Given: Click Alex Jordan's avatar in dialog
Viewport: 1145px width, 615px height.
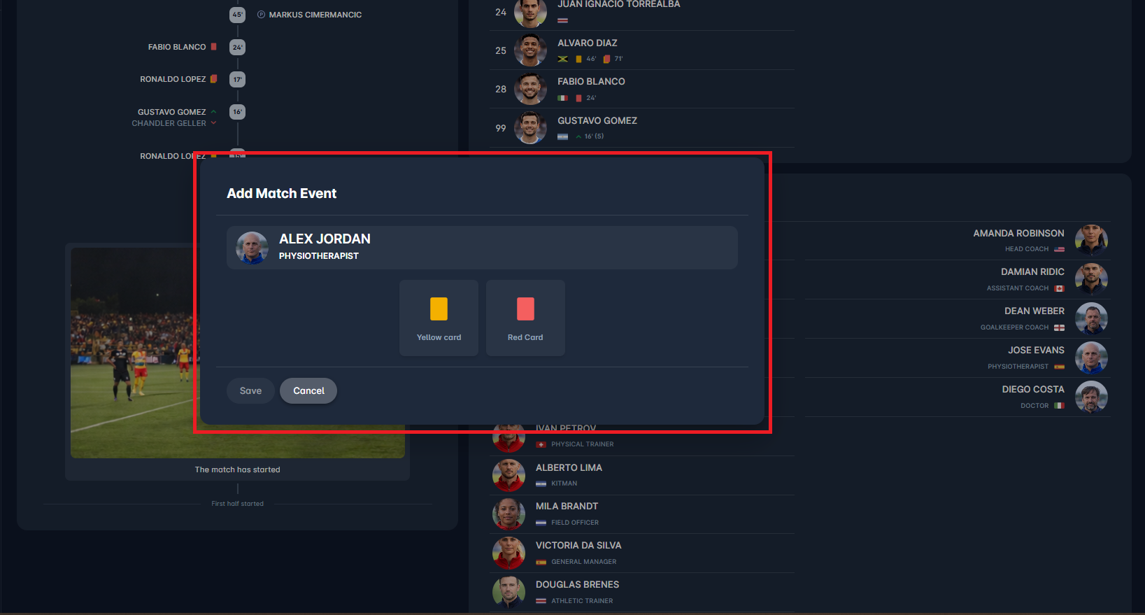Looking at the screenshot, I should [252, 248].
